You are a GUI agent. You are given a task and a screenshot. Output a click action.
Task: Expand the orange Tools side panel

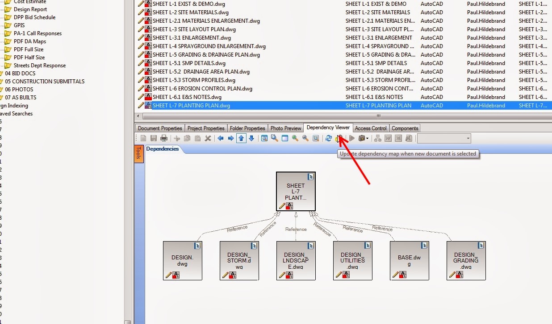click(x=138, y=154)
